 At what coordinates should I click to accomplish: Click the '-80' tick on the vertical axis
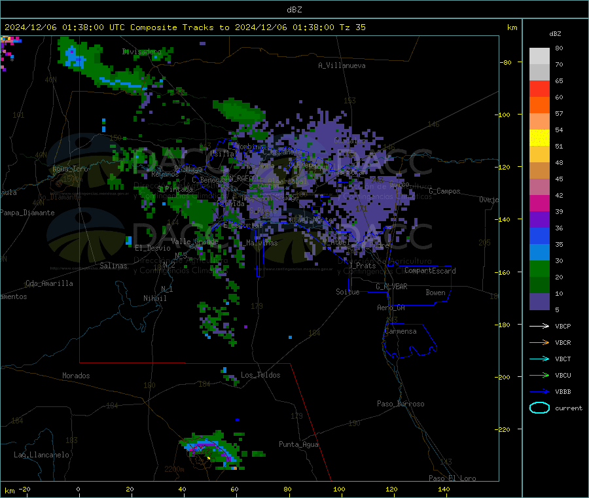coord(506,62)
